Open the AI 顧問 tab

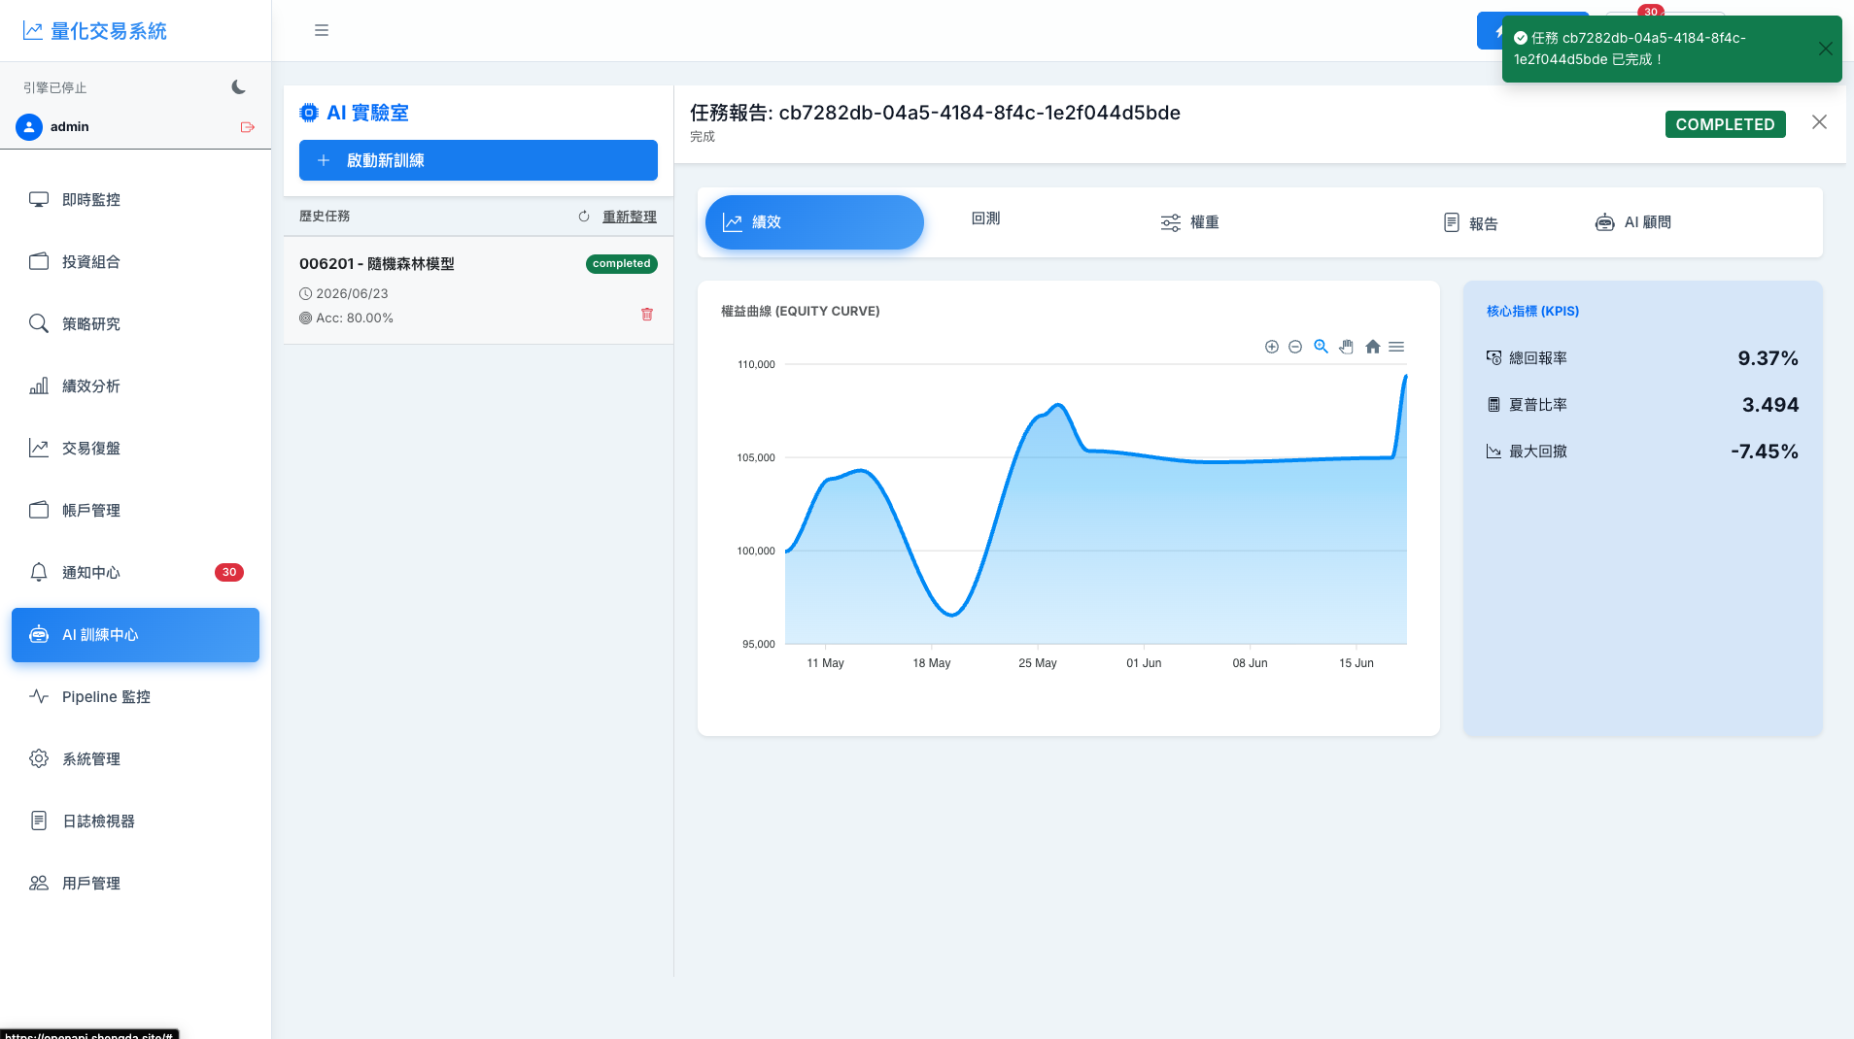[1633, 222]
